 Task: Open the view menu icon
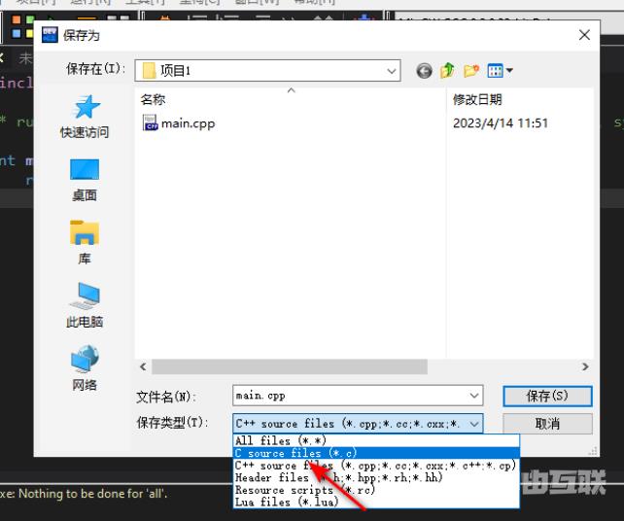coord(500,71)
